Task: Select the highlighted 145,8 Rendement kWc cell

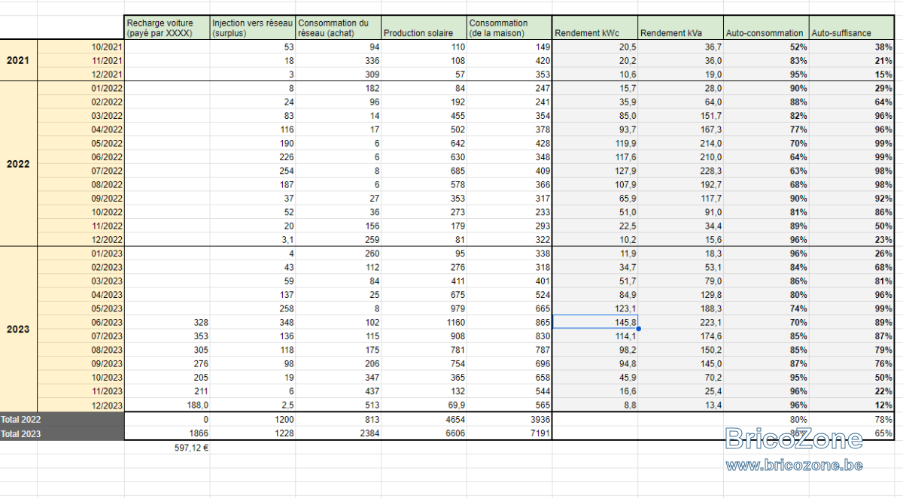Action: (595, 322)
